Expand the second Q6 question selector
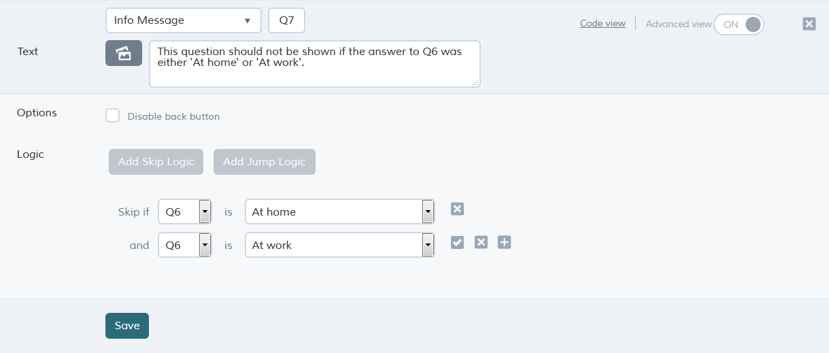 pyautogui.click(x=184, y=245)
